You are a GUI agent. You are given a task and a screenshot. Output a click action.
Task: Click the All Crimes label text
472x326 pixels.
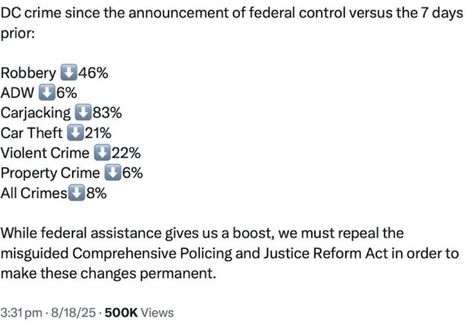point(34,193)
